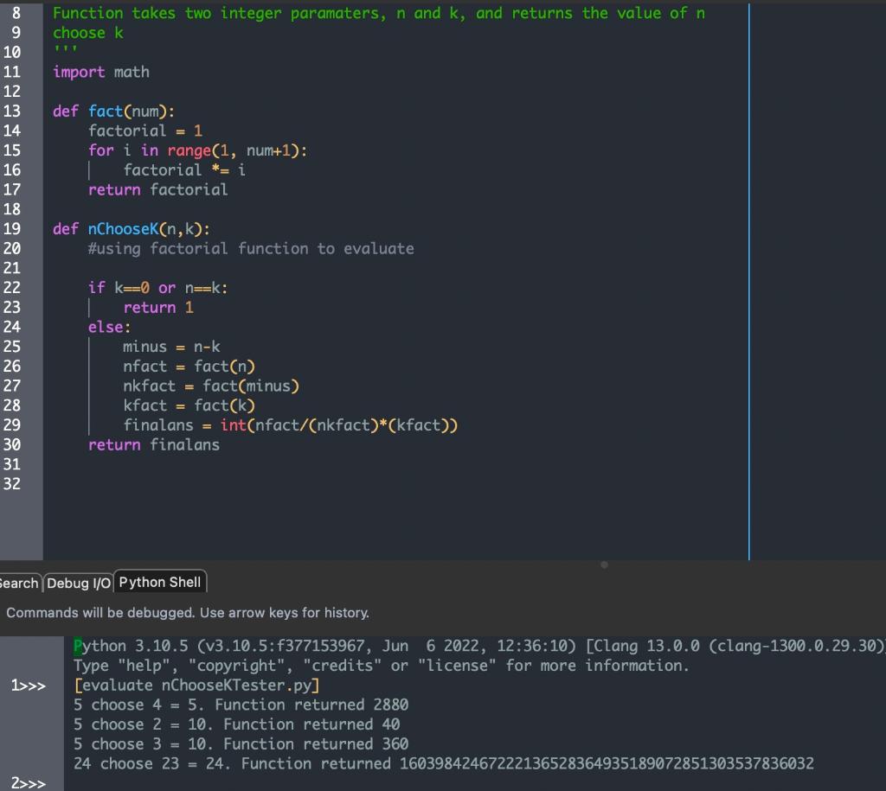Click shell output '5 choose 3 = 10'
This screenshot has width=886, height=791.
click(241, 744)
